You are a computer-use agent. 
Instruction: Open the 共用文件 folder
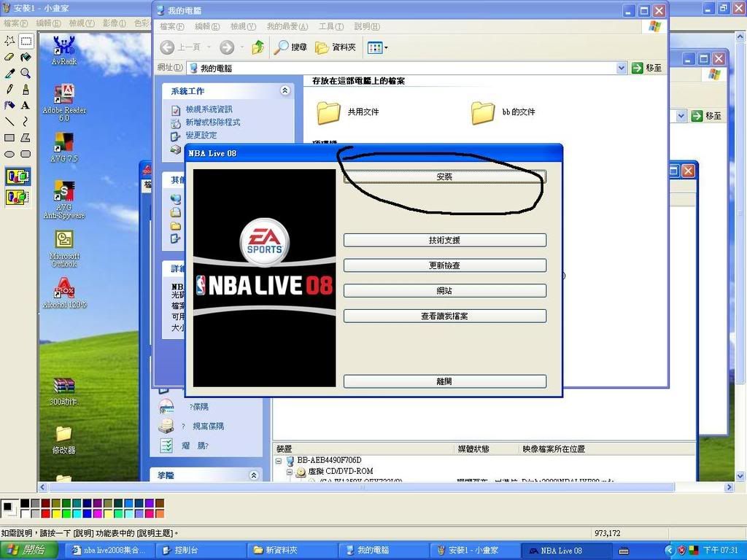(x=348, y=112)
